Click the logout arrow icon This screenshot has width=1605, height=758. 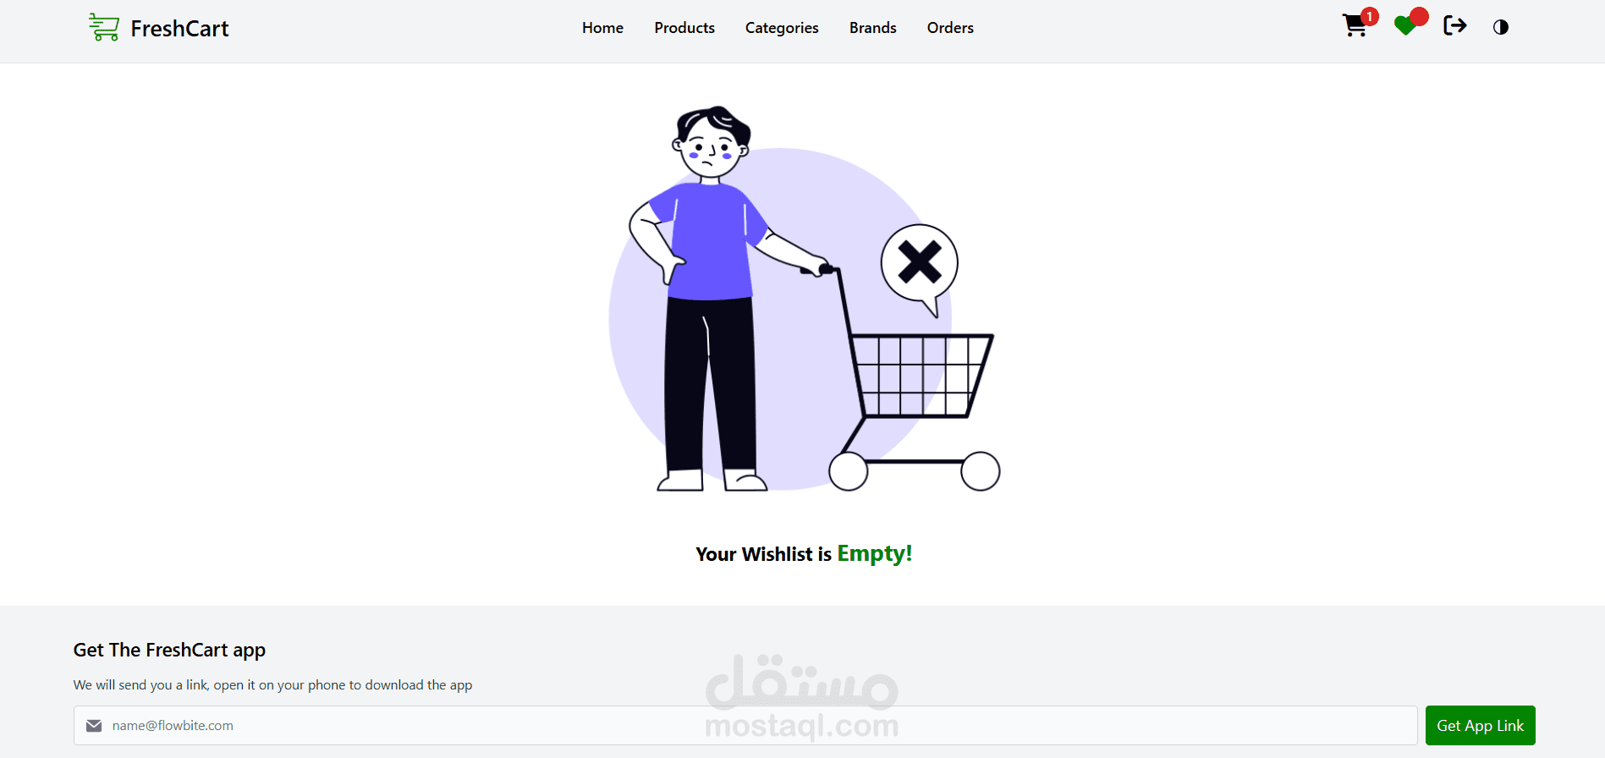1455,26
